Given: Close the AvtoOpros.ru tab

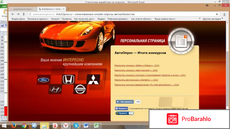Looking at the screenshot, I should 63,9.
